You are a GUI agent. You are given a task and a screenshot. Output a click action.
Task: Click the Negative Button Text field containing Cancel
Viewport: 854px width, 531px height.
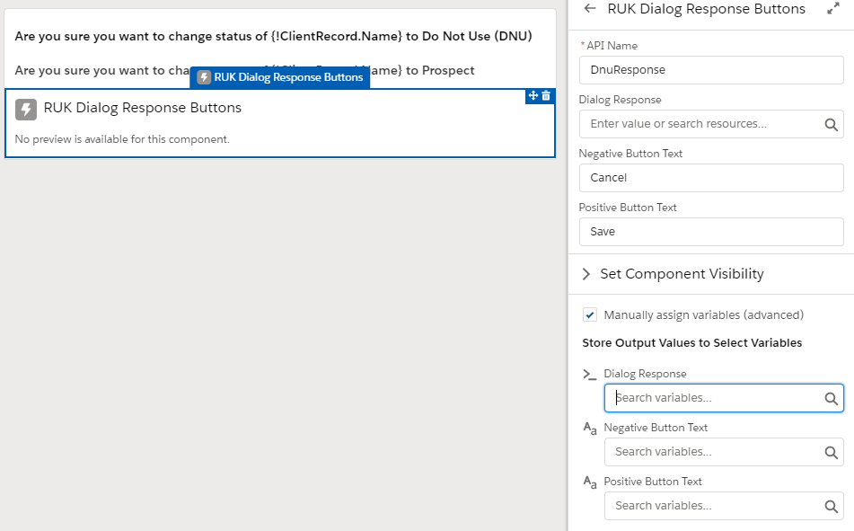click(710, 178)
